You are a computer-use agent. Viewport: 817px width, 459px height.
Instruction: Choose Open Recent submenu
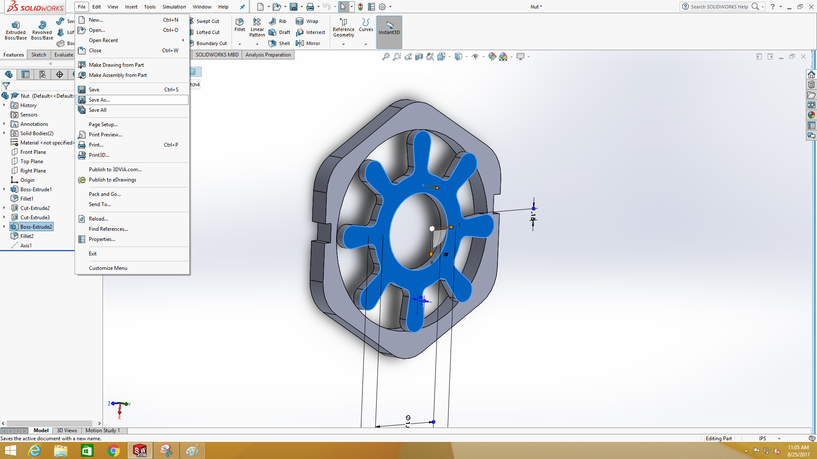pos(132,40)
